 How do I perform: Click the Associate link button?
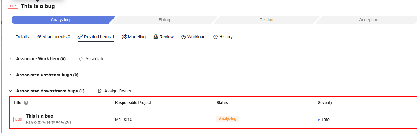(x=92, y=59)
